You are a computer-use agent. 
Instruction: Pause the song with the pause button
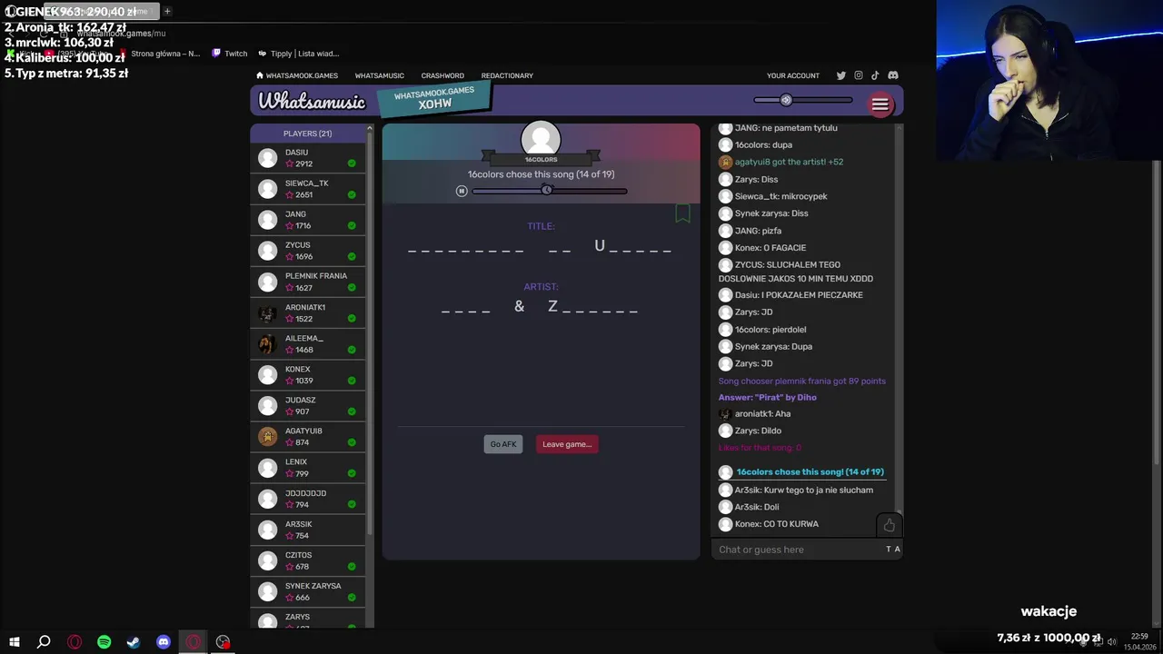[462, 191]
